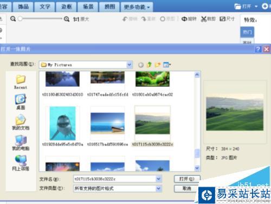The image size is (271, 204).
Task: Click the file list scroll down arrow
Action: click(x=197, y=168)
